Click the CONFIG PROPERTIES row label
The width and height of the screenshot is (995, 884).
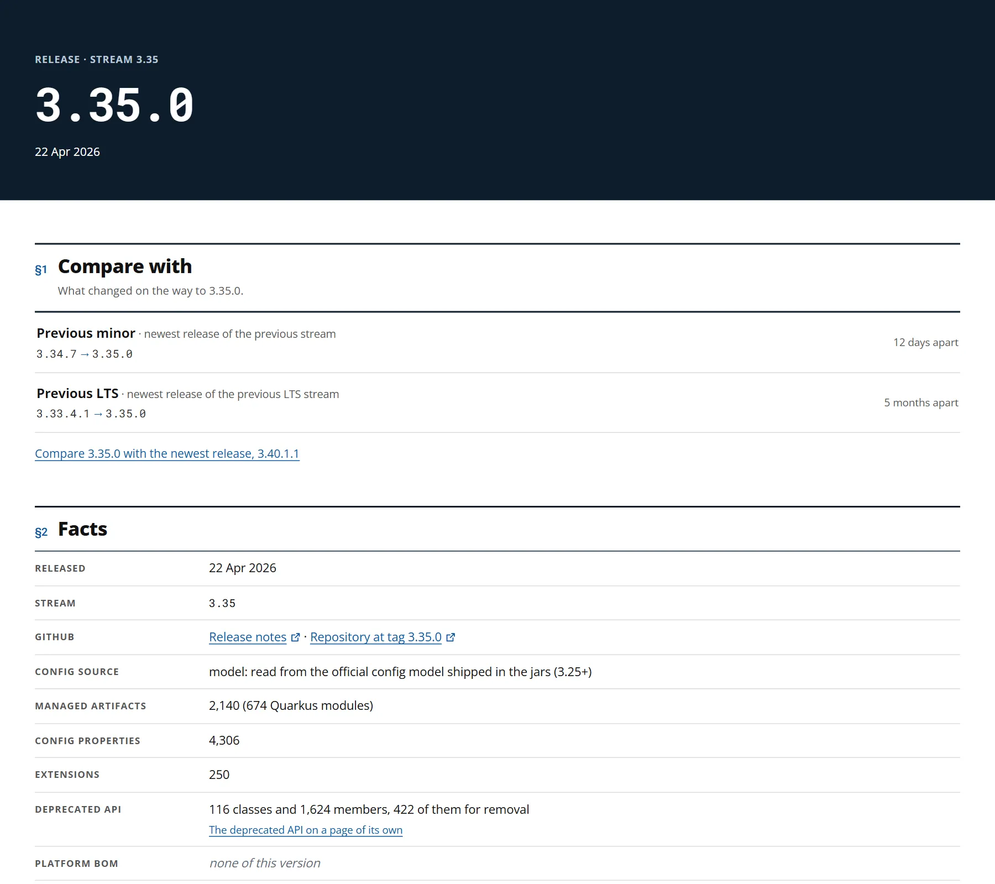tap(88, 741)
